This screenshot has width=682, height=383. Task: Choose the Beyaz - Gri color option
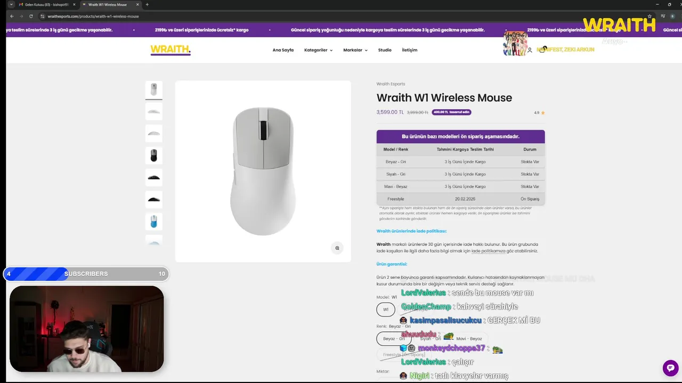click(x=394, y=338)
